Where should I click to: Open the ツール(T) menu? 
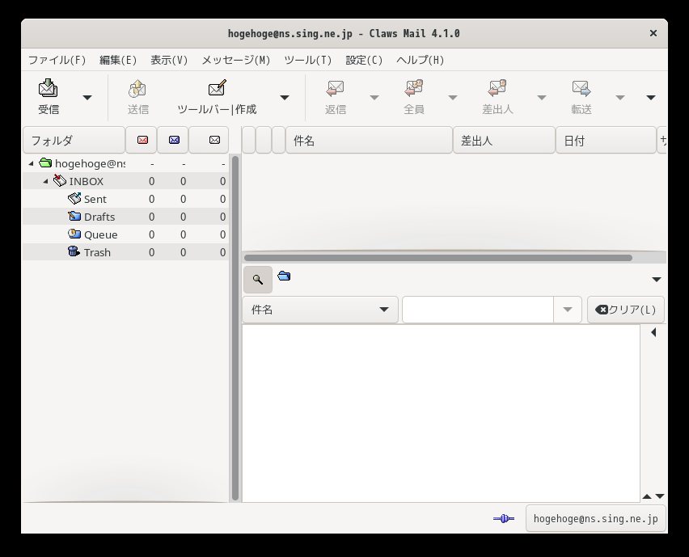(x=307, y=60)
